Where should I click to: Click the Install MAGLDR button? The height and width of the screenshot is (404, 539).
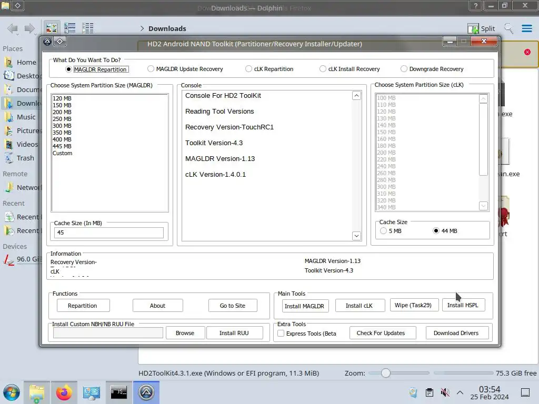(305, 306)
